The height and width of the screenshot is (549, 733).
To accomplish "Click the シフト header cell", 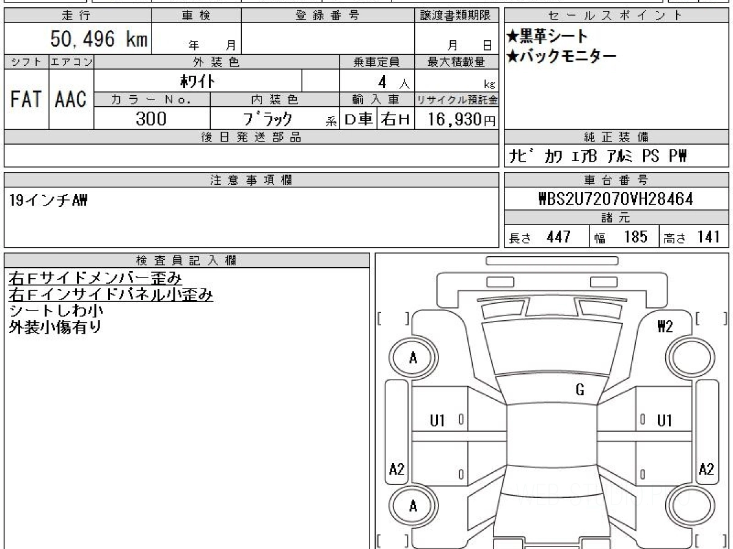I will pos(26,62).
